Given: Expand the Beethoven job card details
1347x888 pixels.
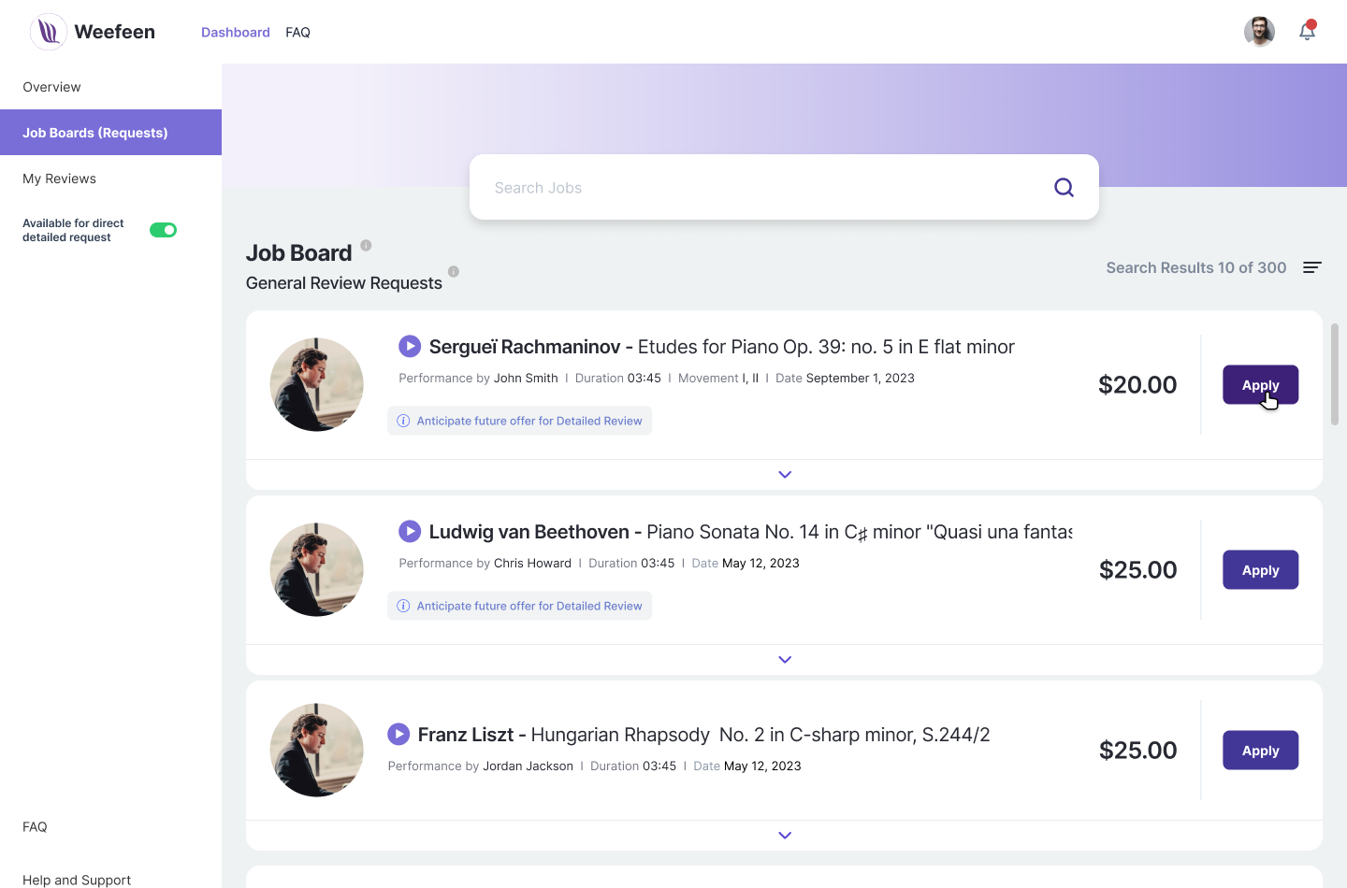Looking at the screenshot, I should pyautogui.click(x=785, y=660).
